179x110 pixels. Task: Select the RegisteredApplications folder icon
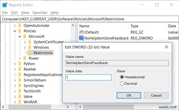20,75
